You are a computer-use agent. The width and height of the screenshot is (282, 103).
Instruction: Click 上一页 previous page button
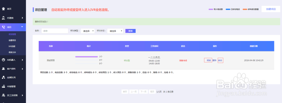click(134, 91)
